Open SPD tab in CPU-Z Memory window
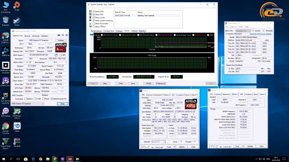289x162 pixels. (241, 94)
